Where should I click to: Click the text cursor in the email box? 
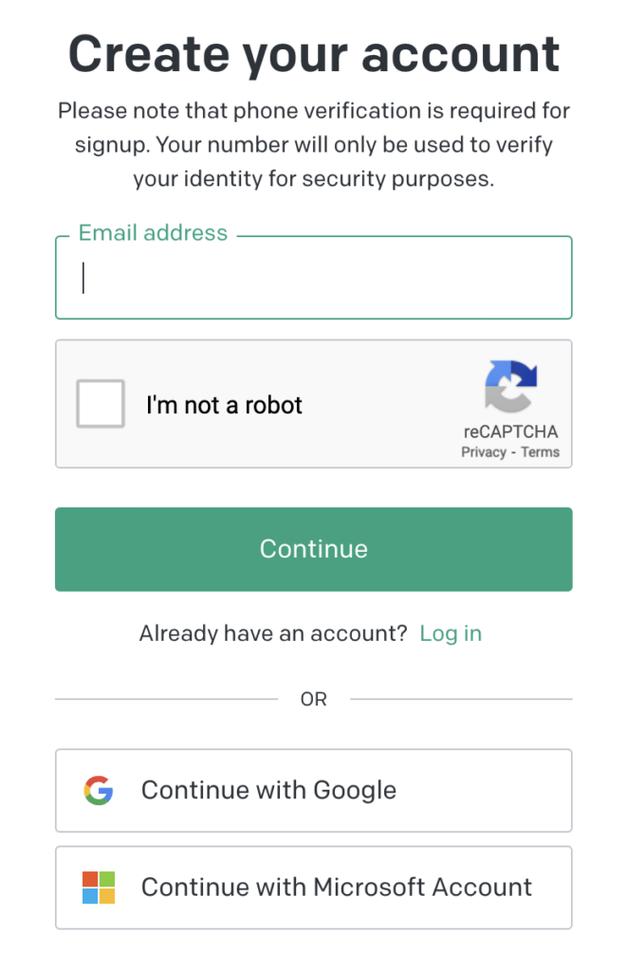83,278
